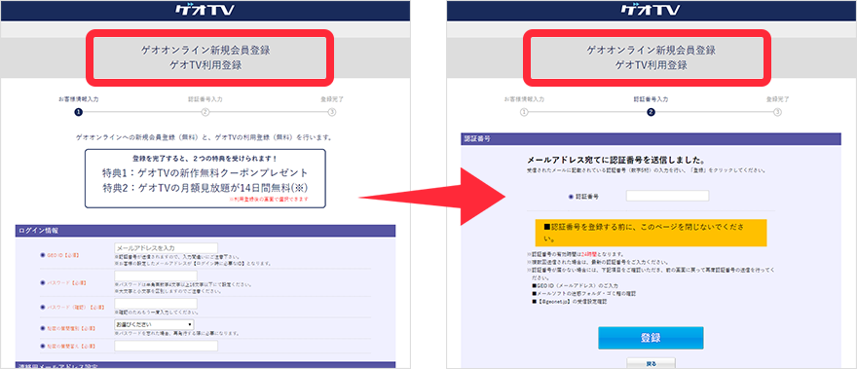Focus the パスワード（確認） input box
This screenshot has height=369, width=857.
click(x=156, y=304)
